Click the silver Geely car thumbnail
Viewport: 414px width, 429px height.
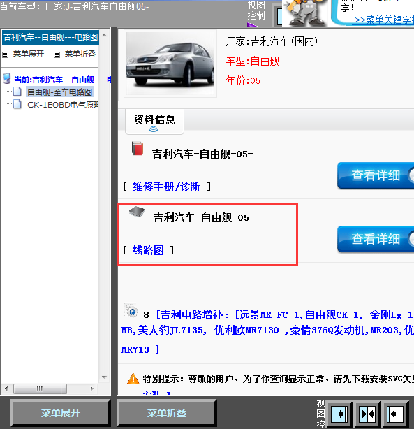(170, 64)
